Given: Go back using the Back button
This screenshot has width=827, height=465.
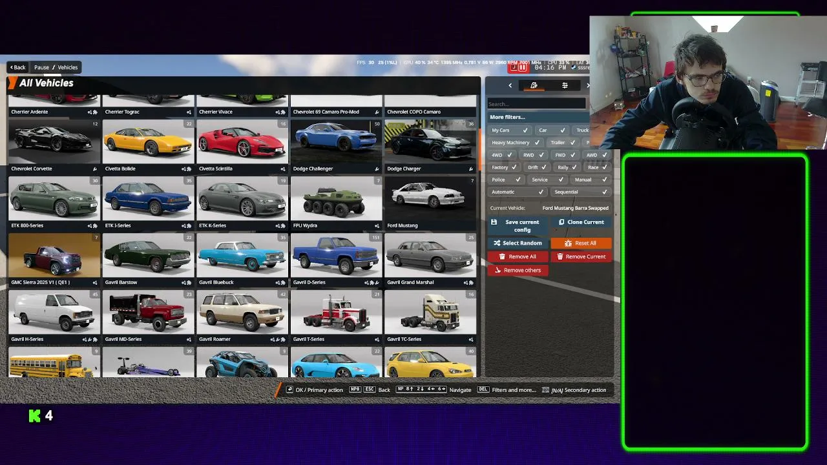Looking at the screenshot, I should pos(17,67).
